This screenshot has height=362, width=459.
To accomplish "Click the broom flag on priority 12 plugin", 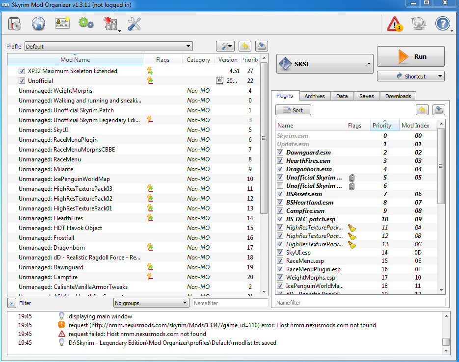I will [x=351, y=236].
